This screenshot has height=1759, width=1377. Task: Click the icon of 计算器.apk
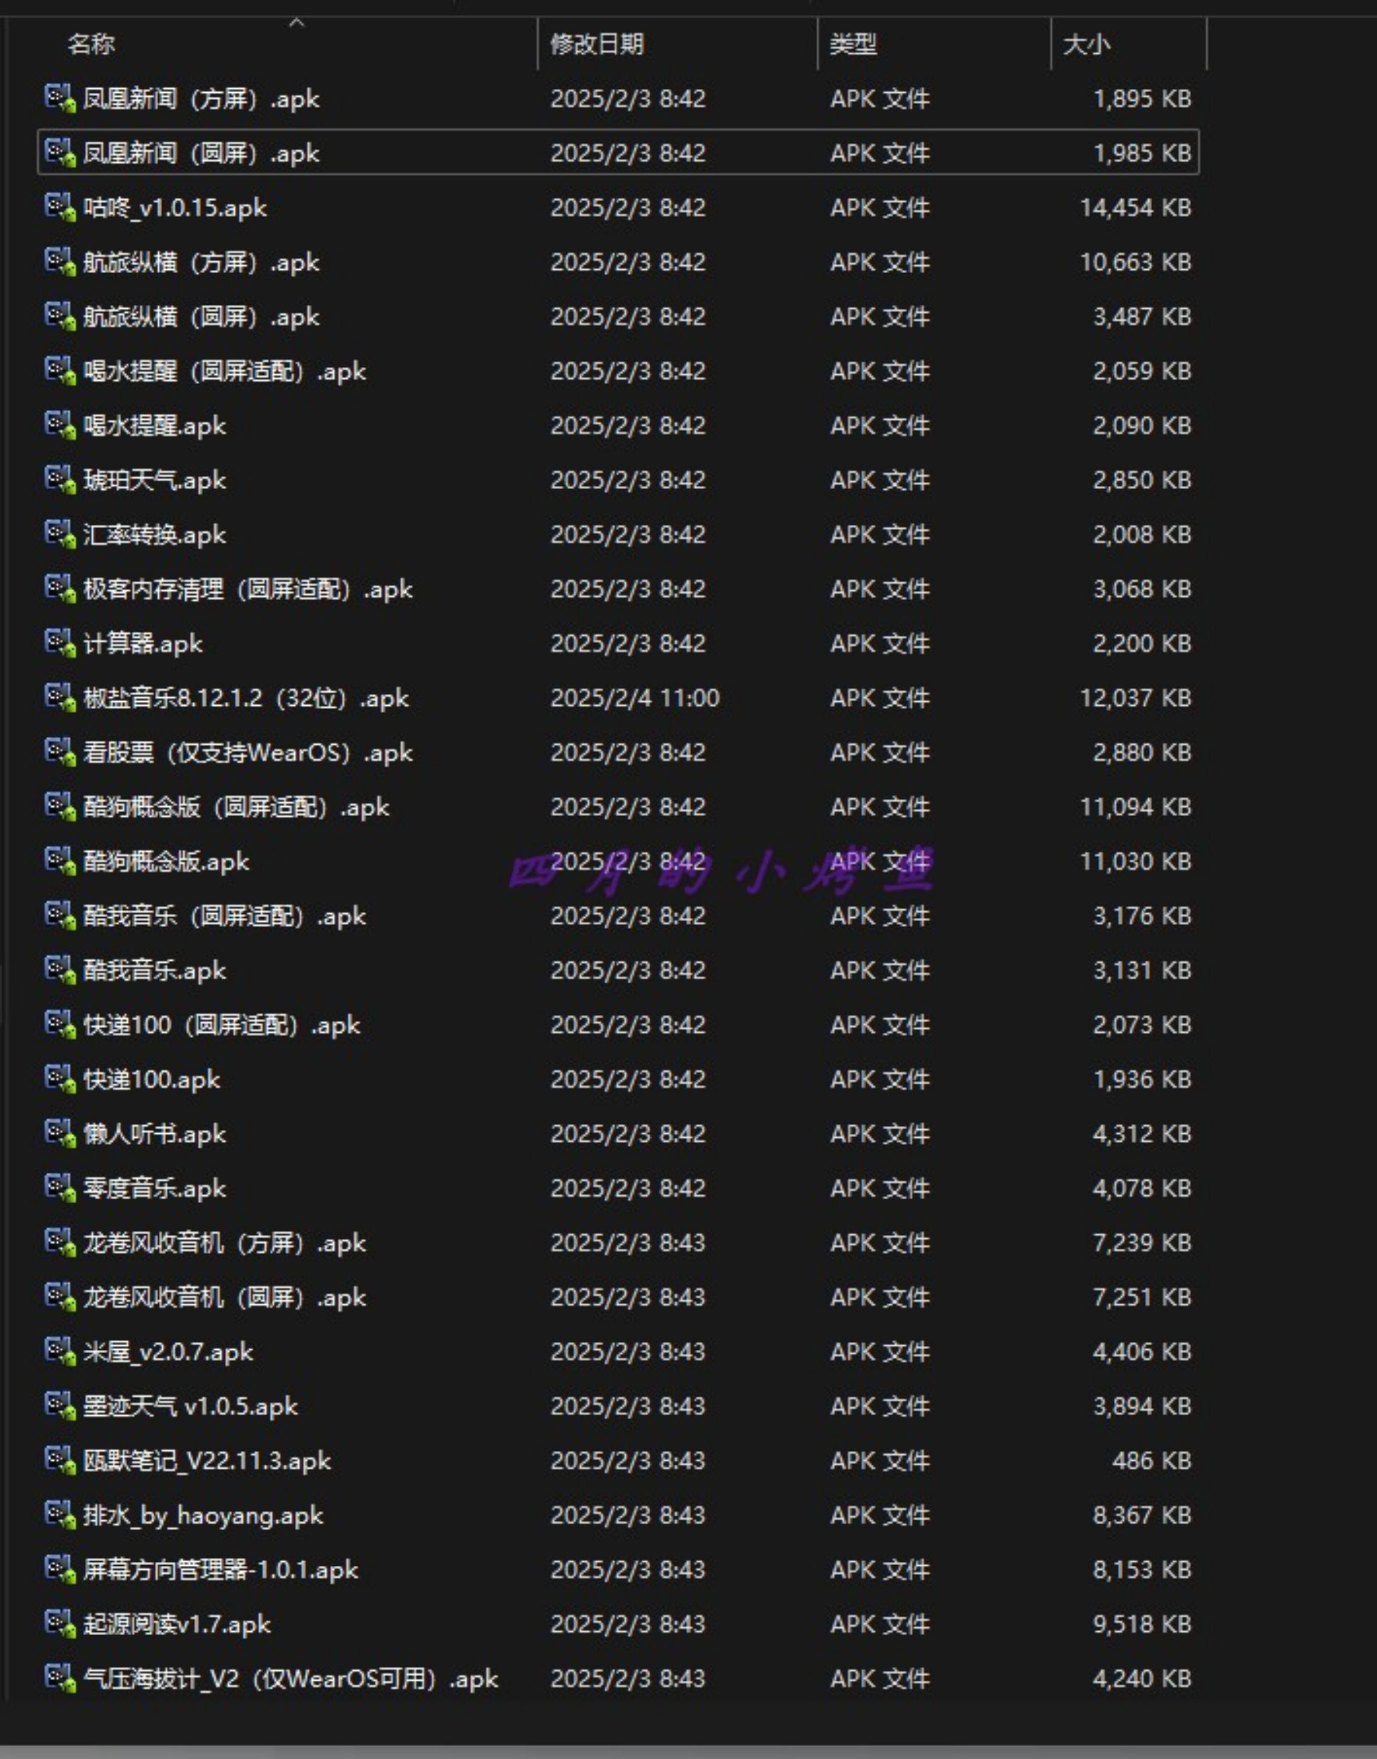(x=61, y=642)
